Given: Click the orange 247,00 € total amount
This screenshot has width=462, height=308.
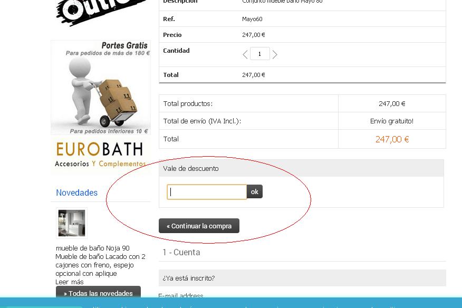Looking at the screenshot, I should point(392,139).
